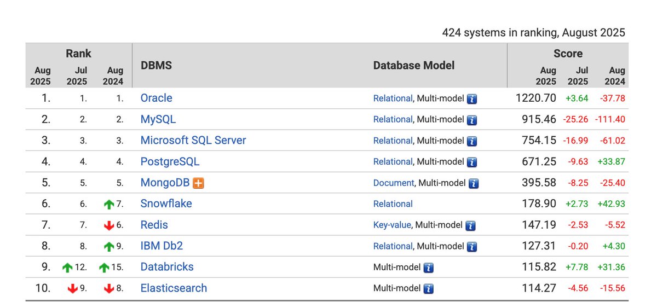Click the red arrow next to 9 for Elasticsearch
657x302 pixels.
(x=72, y=289)
